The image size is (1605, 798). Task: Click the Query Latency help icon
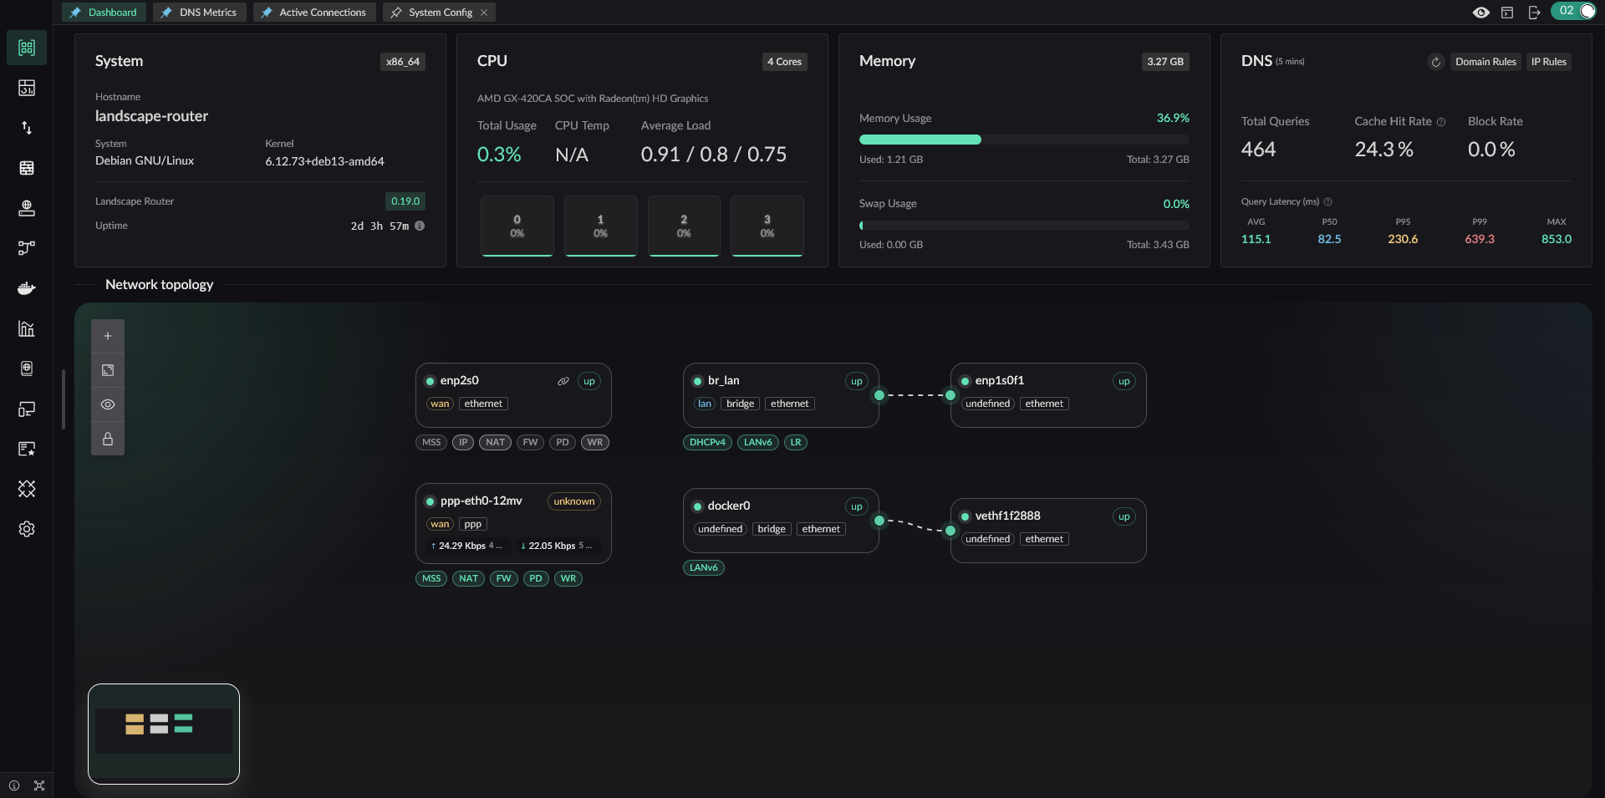[1327, 201]
